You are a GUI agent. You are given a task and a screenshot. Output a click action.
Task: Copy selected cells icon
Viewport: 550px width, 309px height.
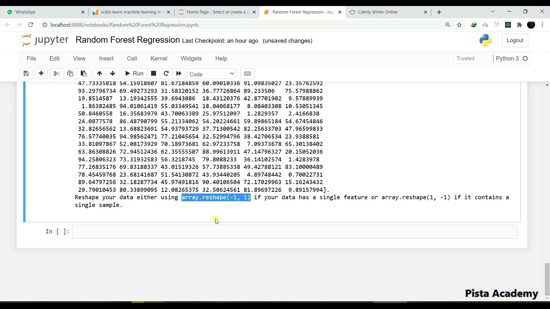pos(70,73)
